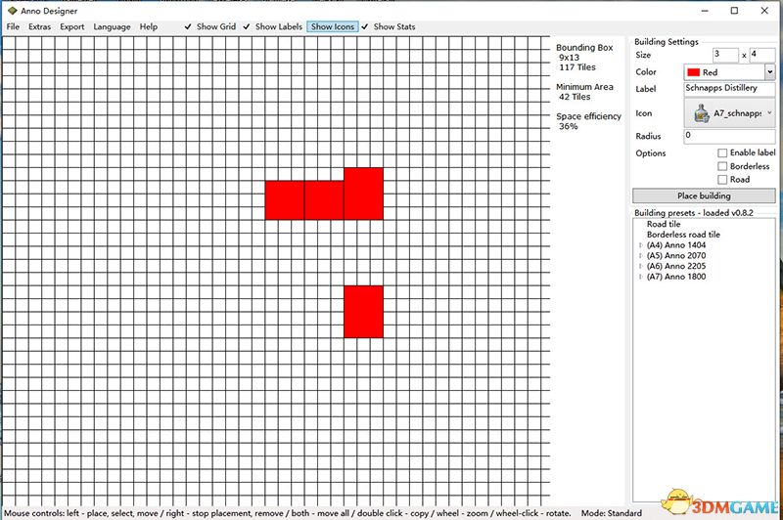Click the Anno Designer title bar icon

click(11, 10)
